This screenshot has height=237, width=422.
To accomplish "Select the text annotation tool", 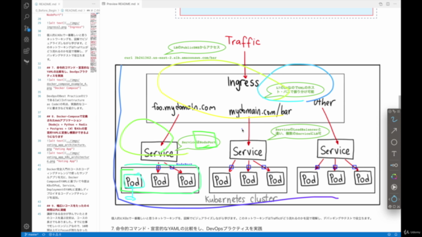I will (x=394, y=153).
